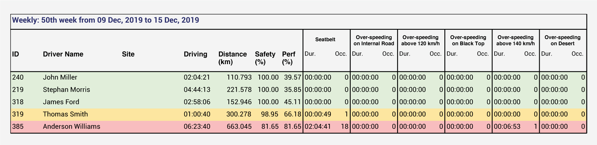Viewport: 597px width, 145px height.
Task: Click the 00:06:53 over-speeding duration cell
Action: tap(507, 126)
